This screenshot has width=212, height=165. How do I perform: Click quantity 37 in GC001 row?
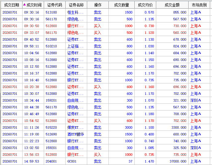(x=130, y=161)
